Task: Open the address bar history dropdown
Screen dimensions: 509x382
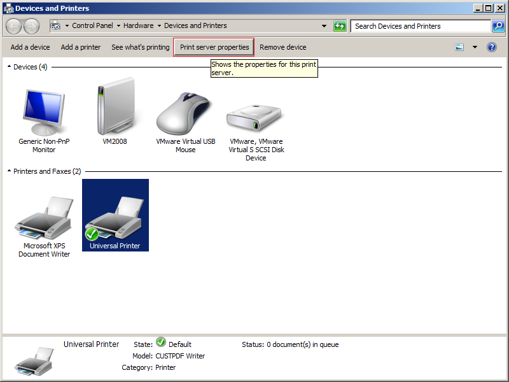Action: (324, 26)
